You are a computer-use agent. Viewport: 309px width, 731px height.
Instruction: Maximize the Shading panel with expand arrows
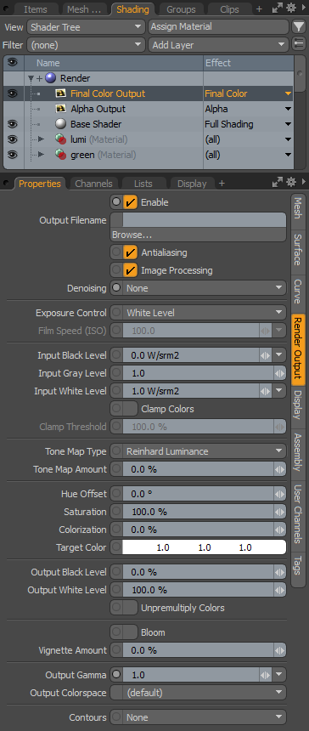click(278, 8)
